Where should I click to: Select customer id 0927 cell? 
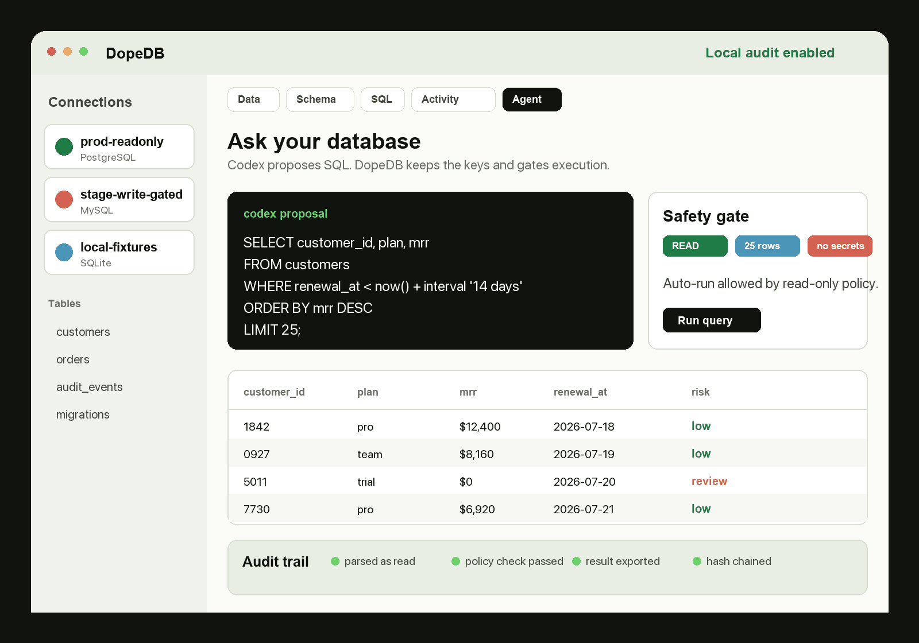tap(256, 454)
